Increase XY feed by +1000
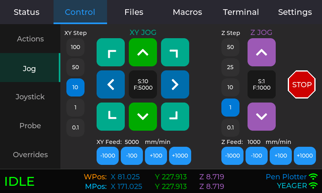The height and width of the screenshot is (193, 322). [x=180, y=156]
